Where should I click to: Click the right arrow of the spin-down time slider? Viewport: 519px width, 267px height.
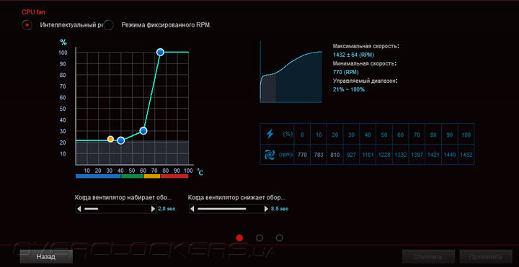pos(266,209)
